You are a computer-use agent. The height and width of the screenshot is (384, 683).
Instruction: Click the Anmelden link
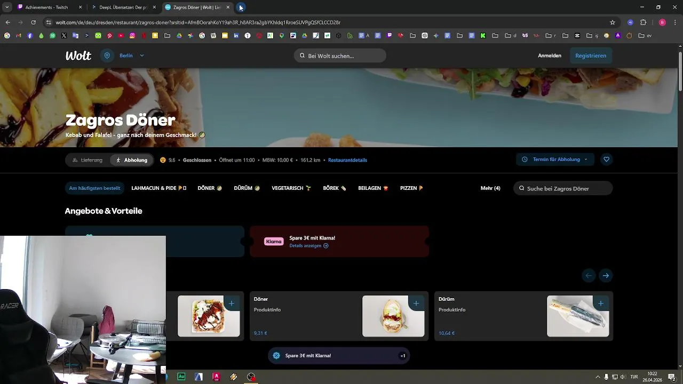[549, 55]
